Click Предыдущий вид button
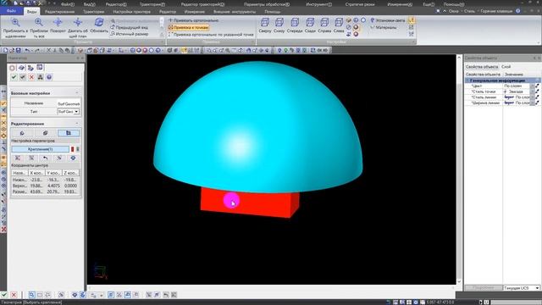The image size is (542, 305). (130, 27)
